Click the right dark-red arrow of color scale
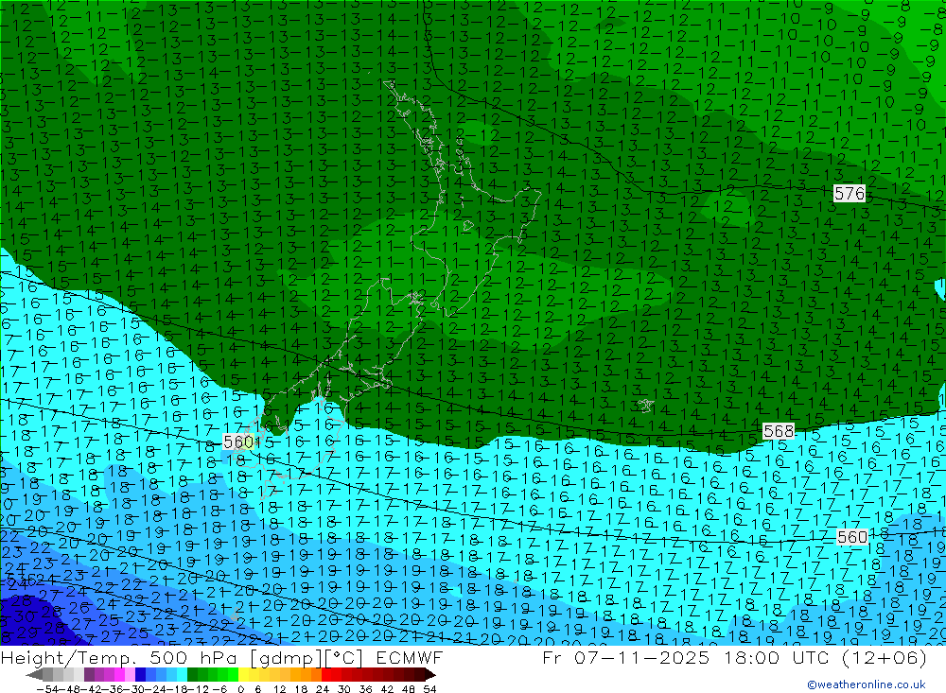The image size is (946, 693). click(429, 675)
